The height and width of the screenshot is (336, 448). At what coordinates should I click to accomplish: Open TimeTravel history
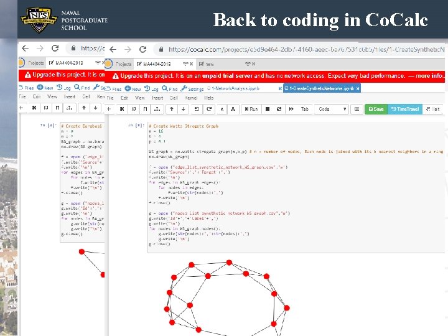click(405, 109)
